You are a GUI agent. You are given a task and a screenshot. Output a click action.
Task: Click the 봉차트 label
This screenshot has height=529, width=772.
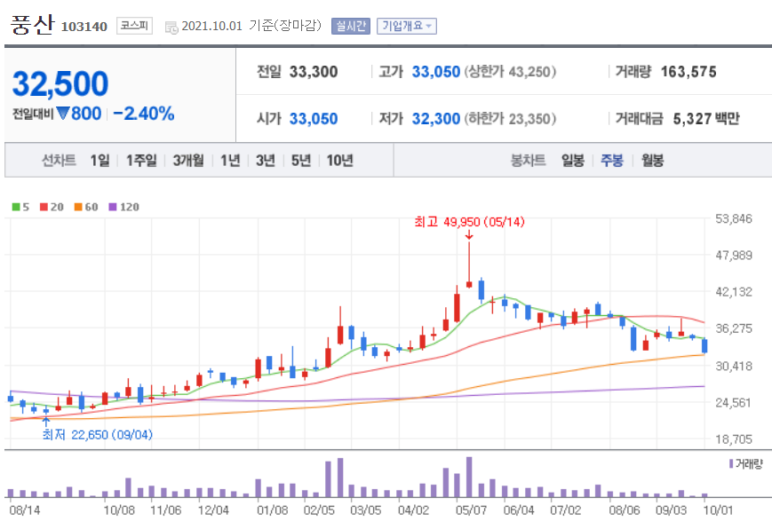tap(529, 161)
